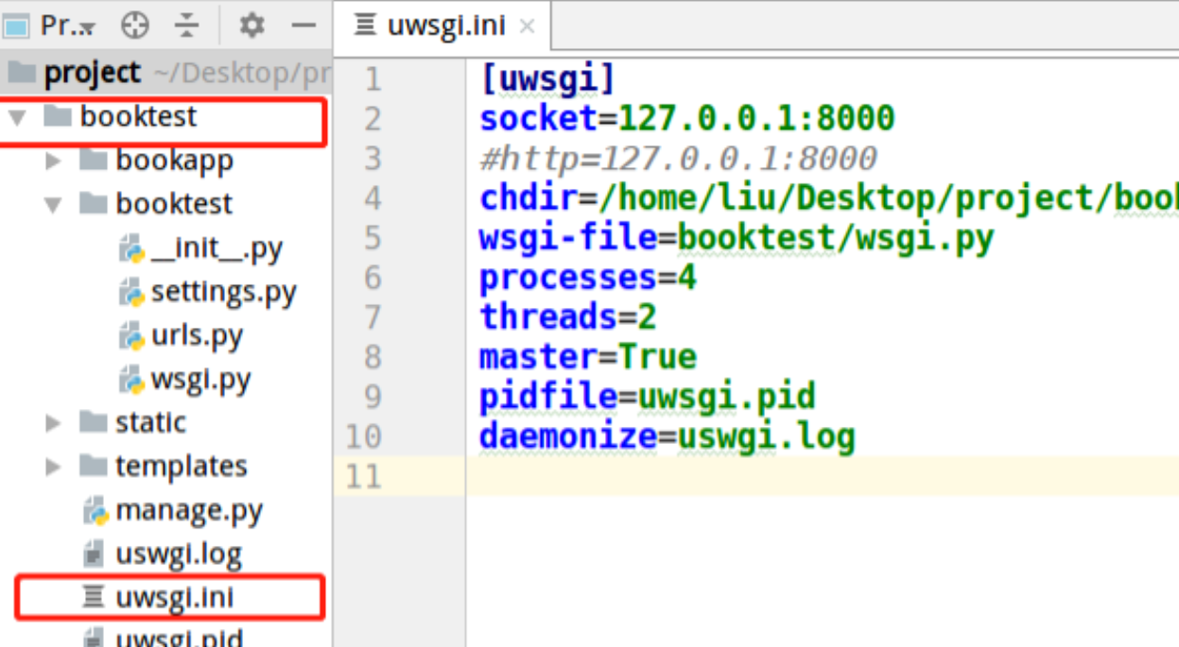The image size is (1179, 647).
Task: Open project panel settings gear
Action: pos(251,26)
